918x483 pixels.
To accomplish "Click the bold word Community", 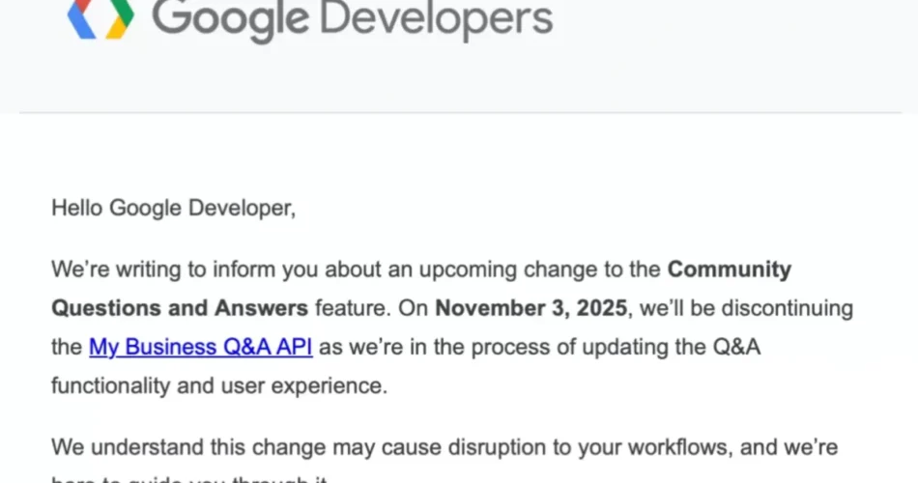I will pos(729,270).
